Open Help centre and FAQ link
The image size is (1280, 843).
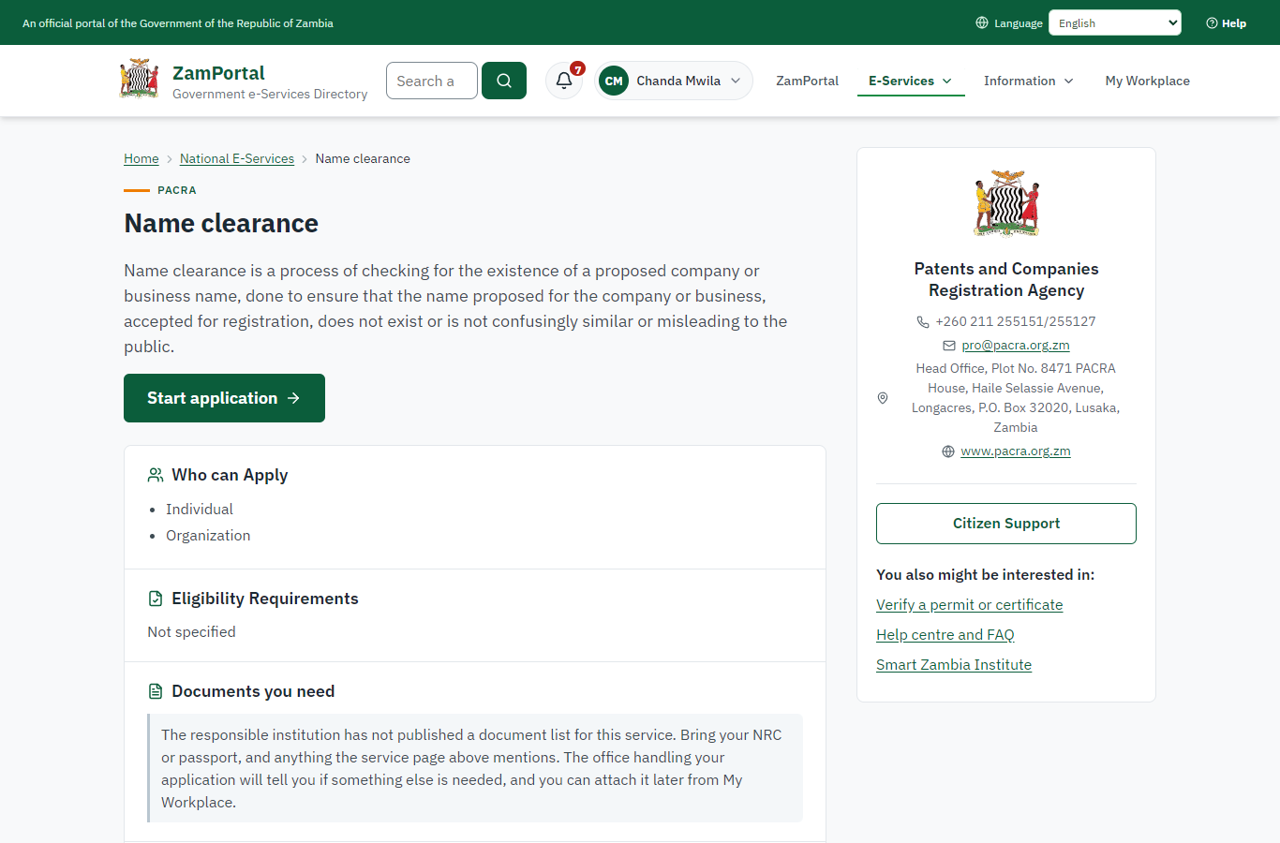[945, 635]
